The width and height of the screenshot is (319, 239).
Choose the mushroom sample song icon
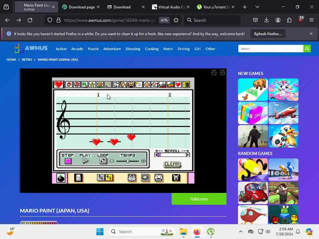[x=159, y=178]
